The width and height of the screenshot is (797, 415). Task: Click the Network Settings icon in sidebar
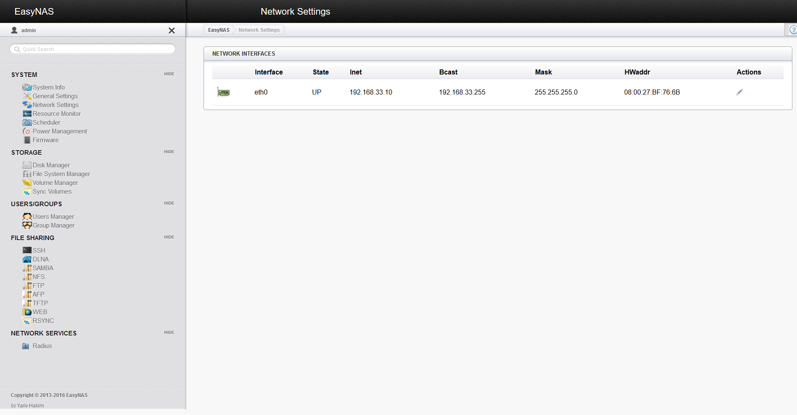27,105
